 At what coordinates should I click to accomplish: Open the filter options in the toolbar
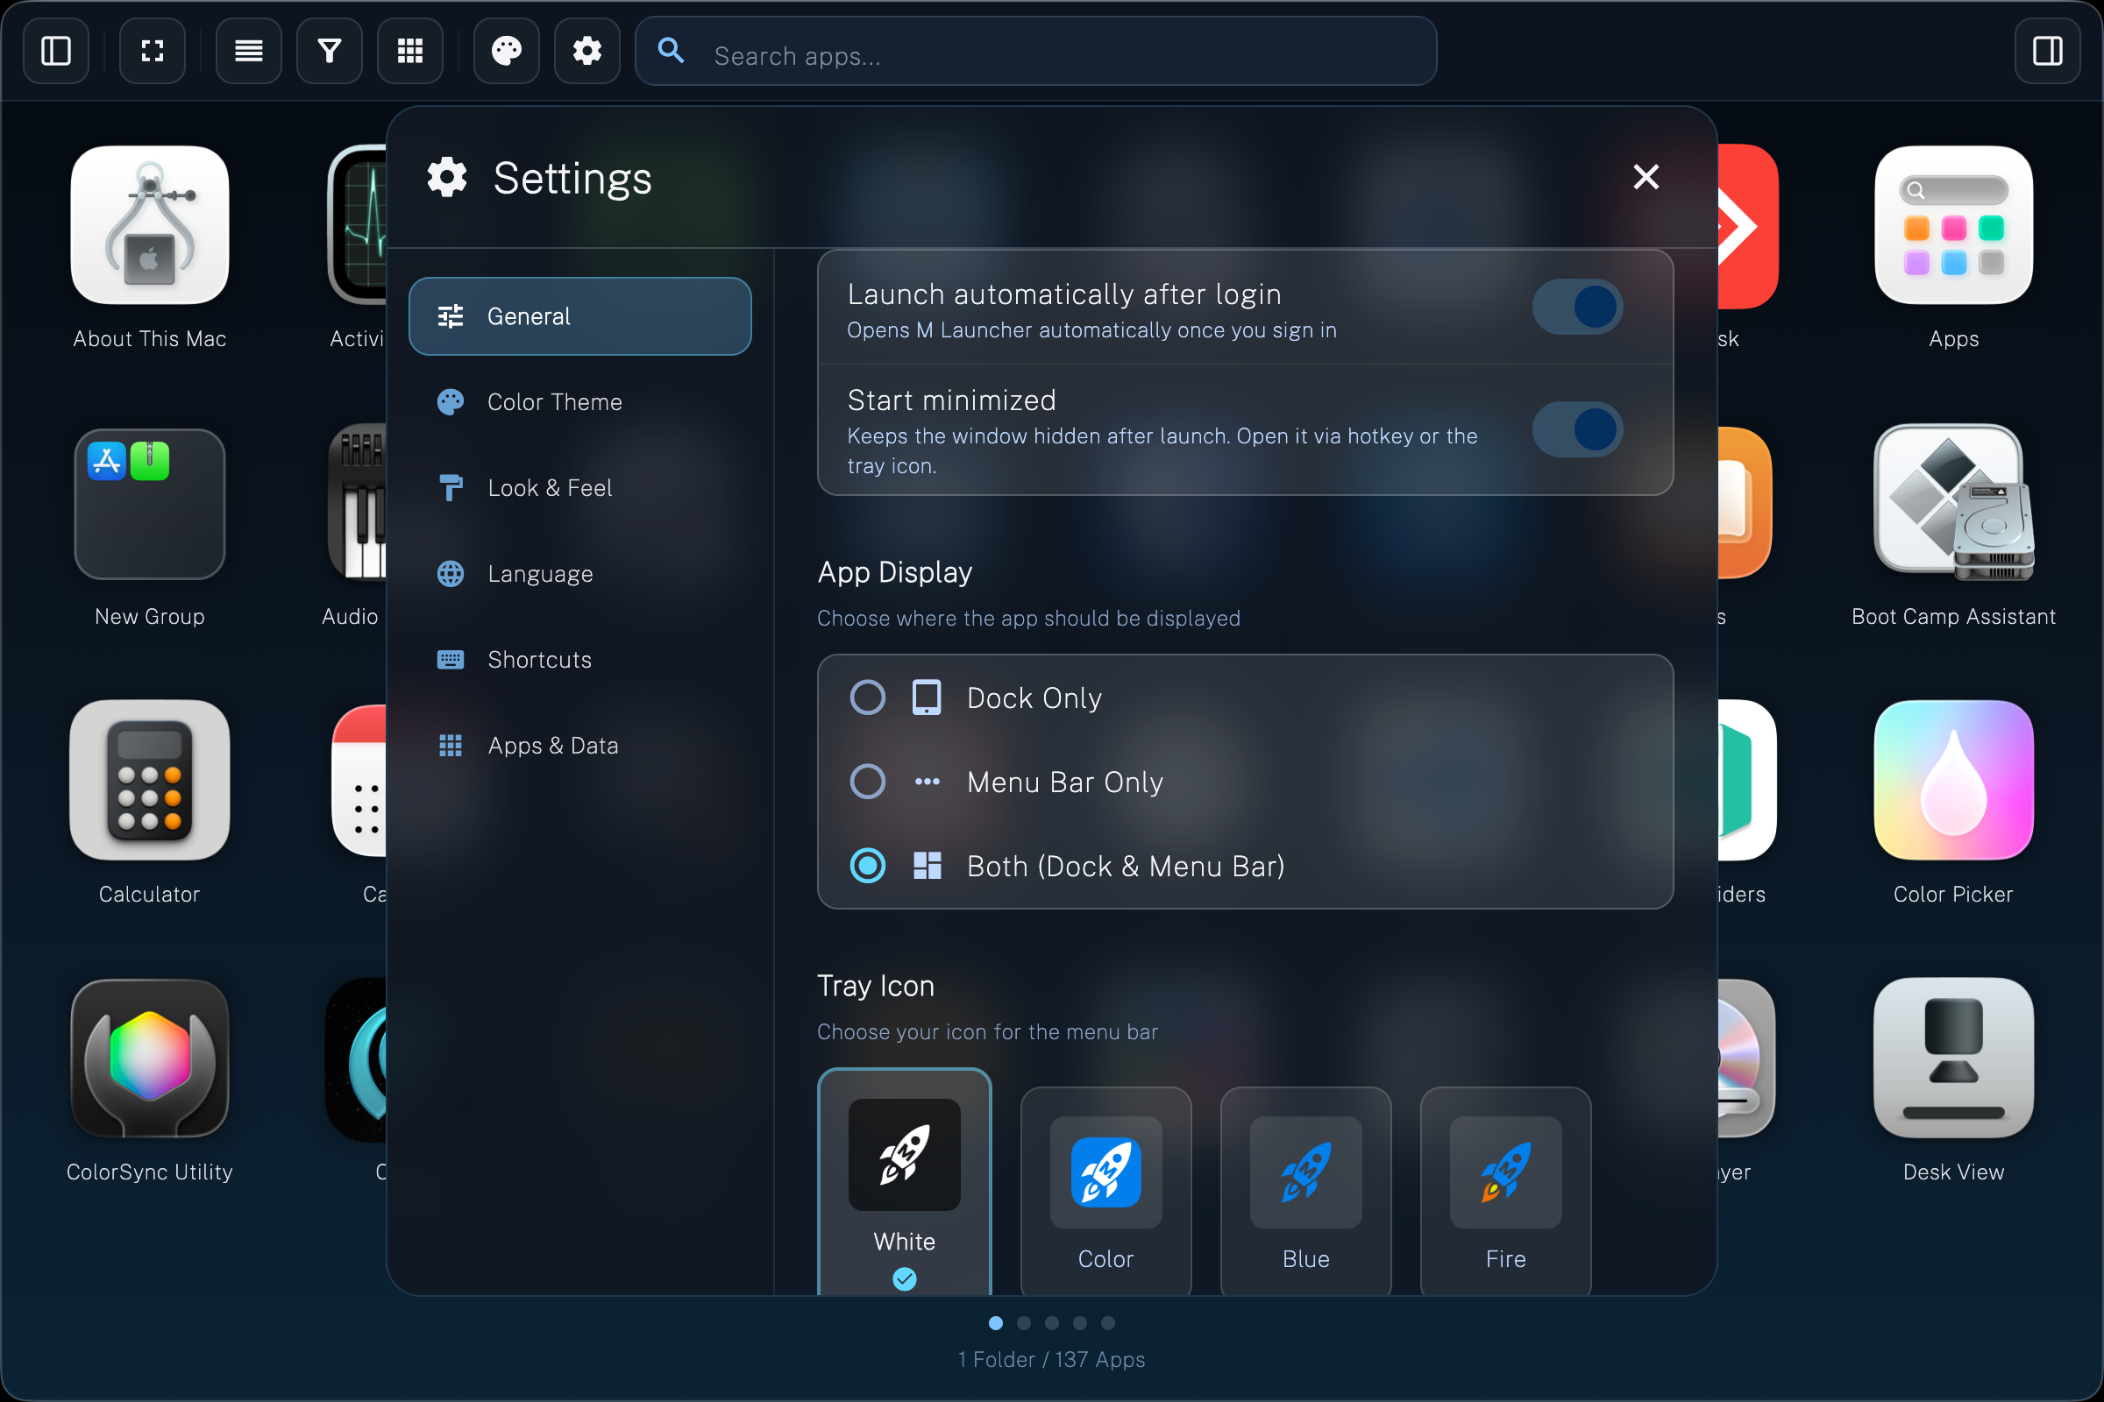328,51
